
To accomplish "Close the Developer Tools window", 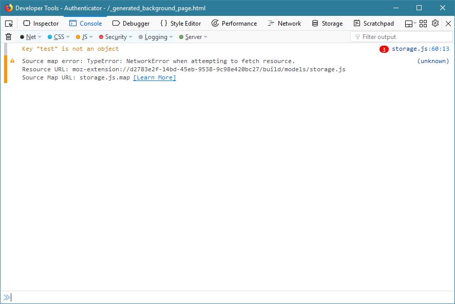I will pyautogui.click(x=443, y=8).
